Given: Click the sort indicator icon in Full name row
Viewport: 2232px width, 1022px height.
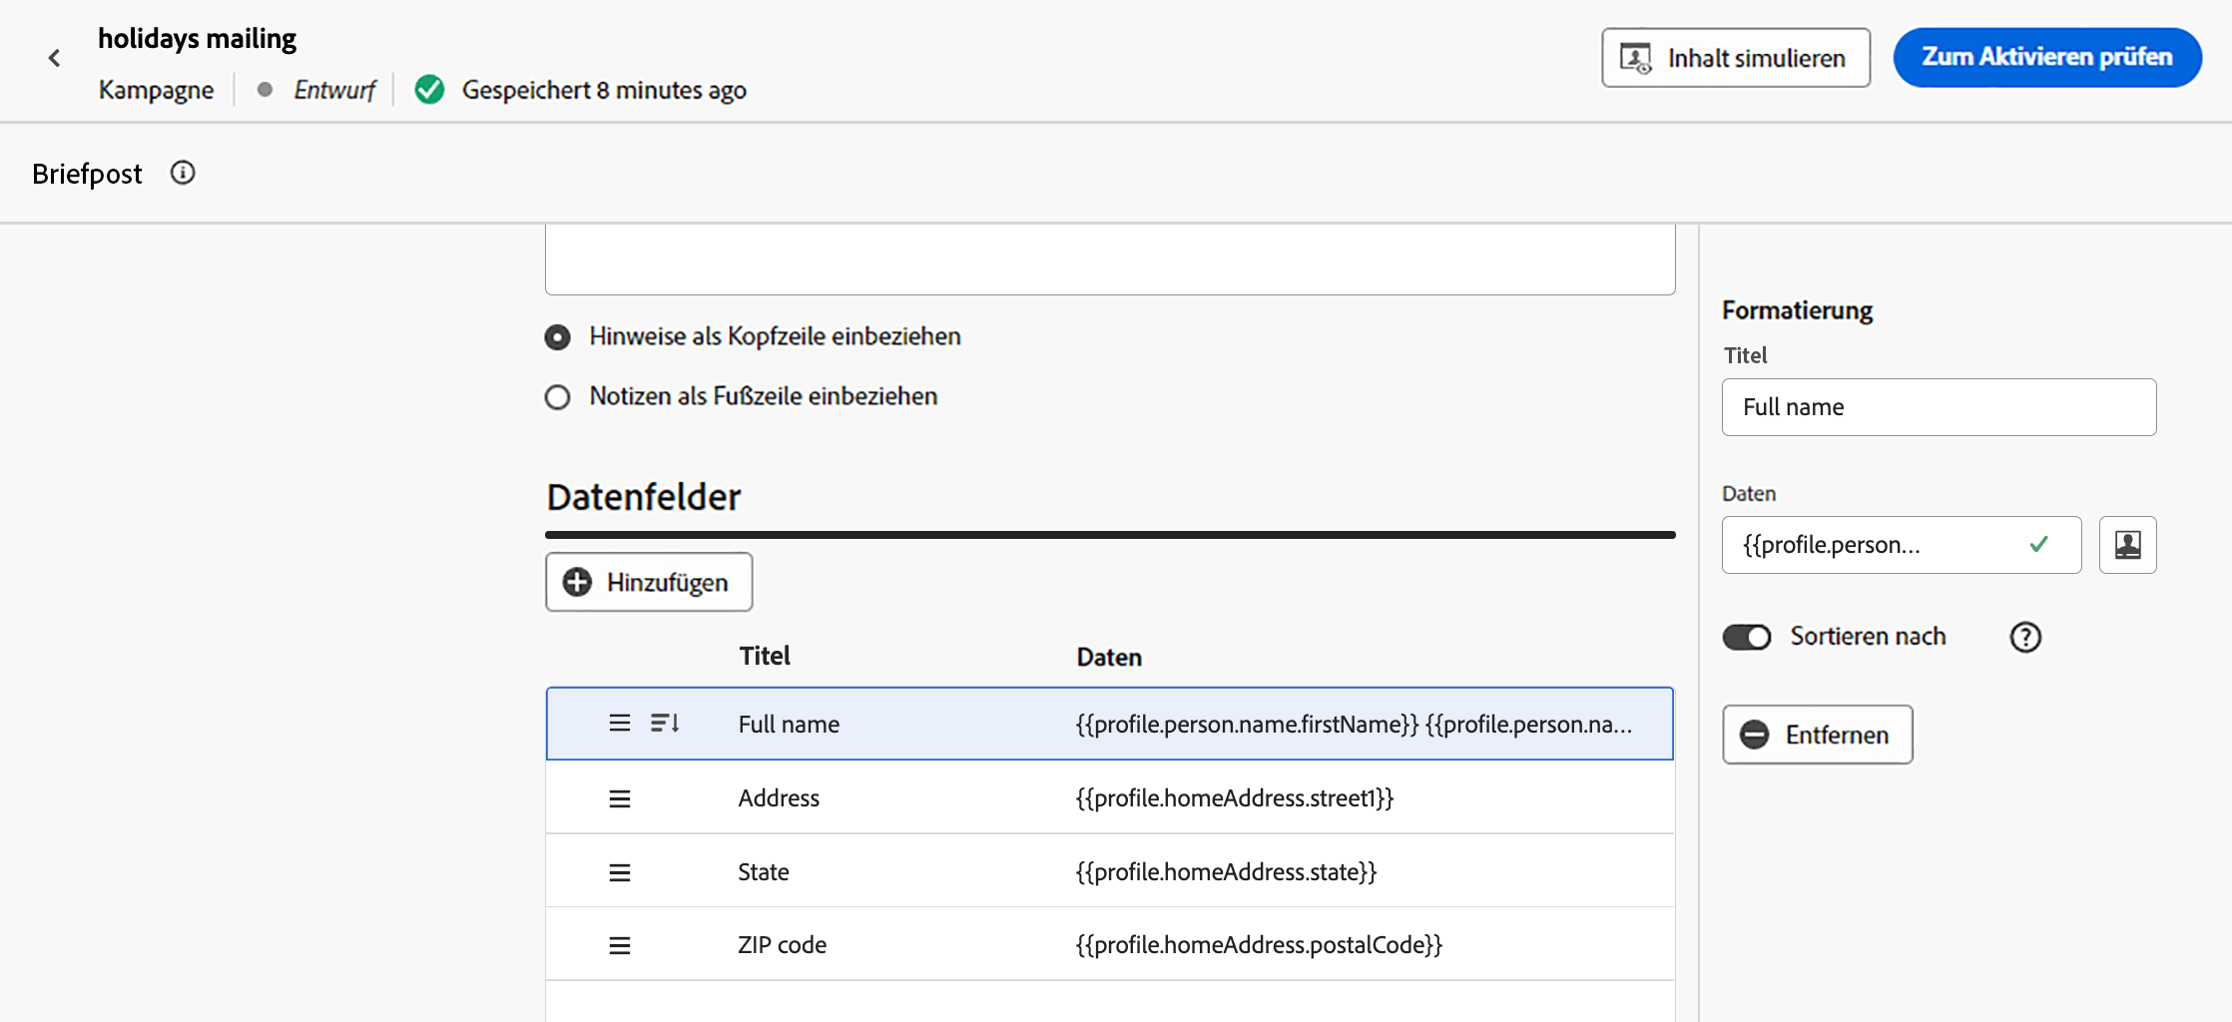Looking at the screenshot, I should (665, 724).
